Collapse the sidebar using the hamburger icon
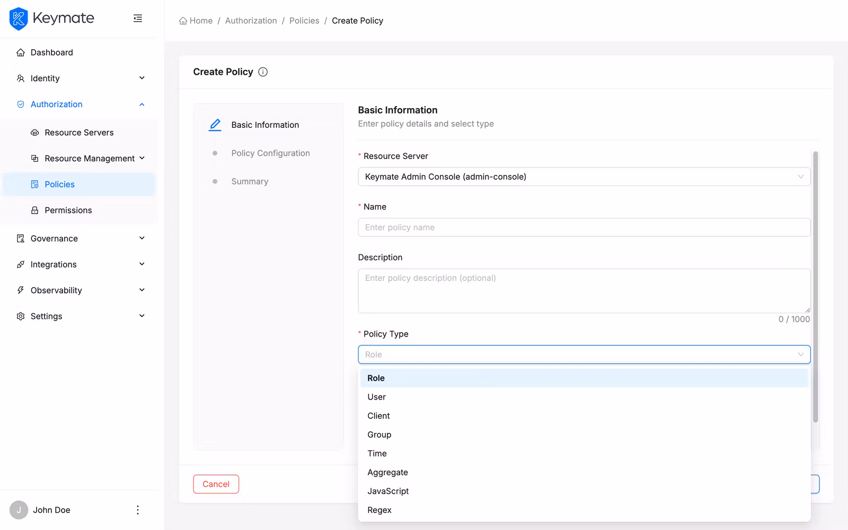 click(x=138, y=18)
